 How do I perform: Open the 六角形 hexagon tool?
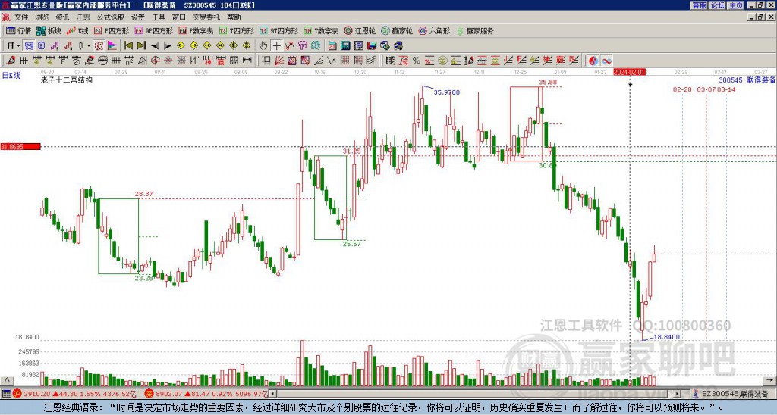[435, 30]
